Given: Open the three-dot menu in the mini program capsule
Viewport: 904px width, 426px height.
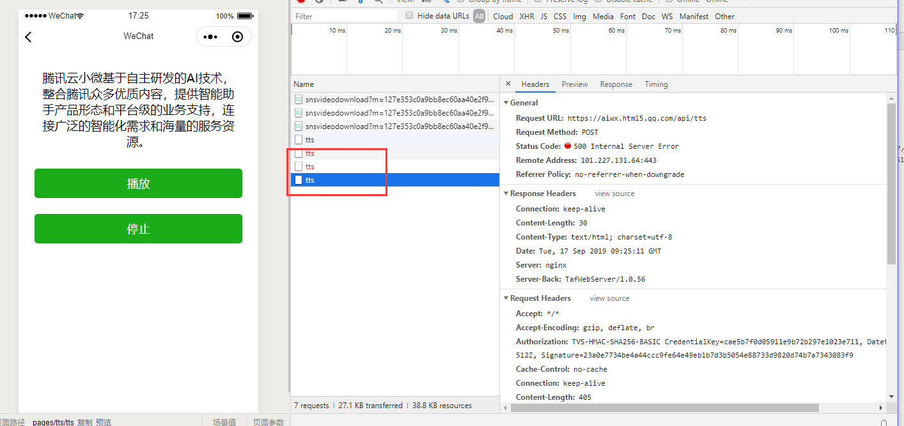Looking at the screenshot, I should pos(210,37).
